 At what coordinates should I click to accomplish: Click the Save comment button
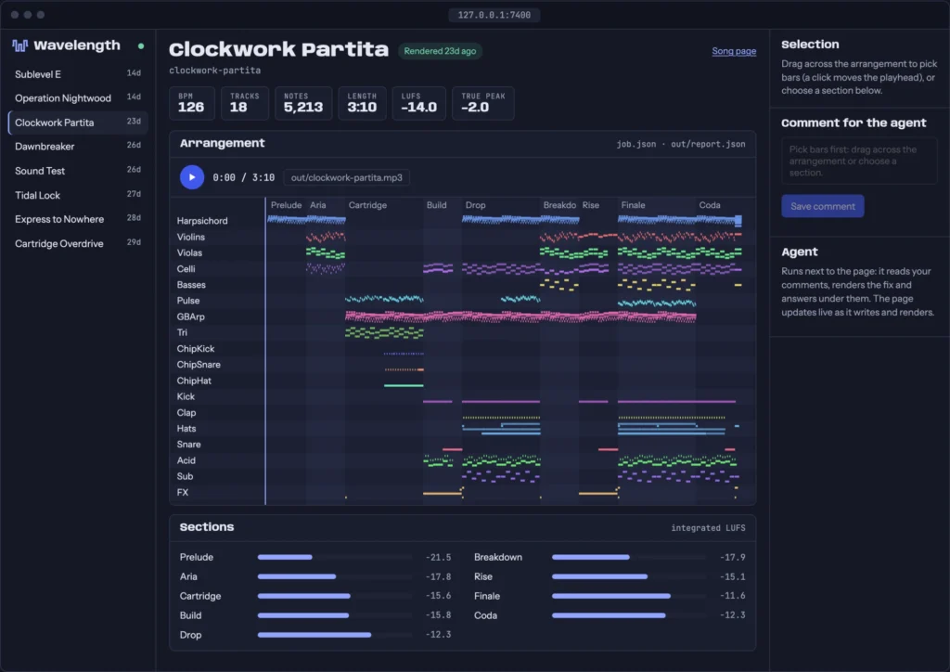point(822,206)
